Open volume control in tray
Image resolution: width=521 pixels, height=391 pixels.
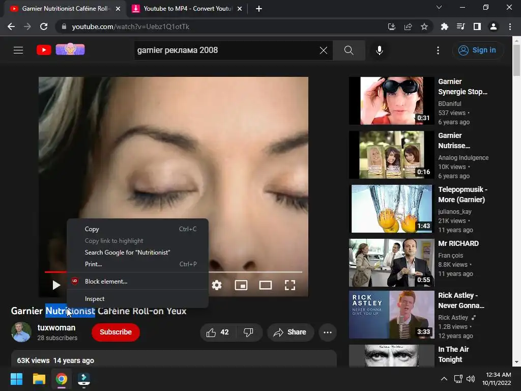pos(471,379)
